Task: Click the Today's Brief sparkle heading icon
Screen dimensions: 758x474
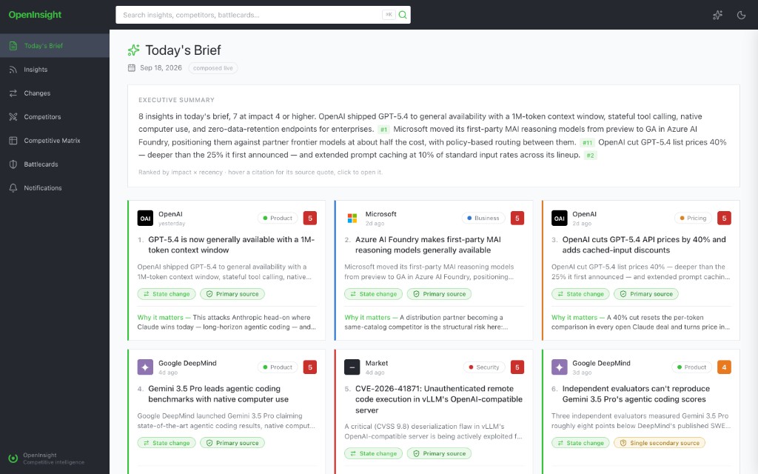Action: (134, 50)
